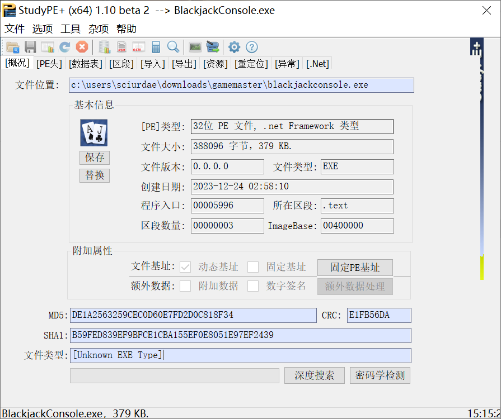
Task: Click the blue reload arrow icon
Action: click(65, 47)
